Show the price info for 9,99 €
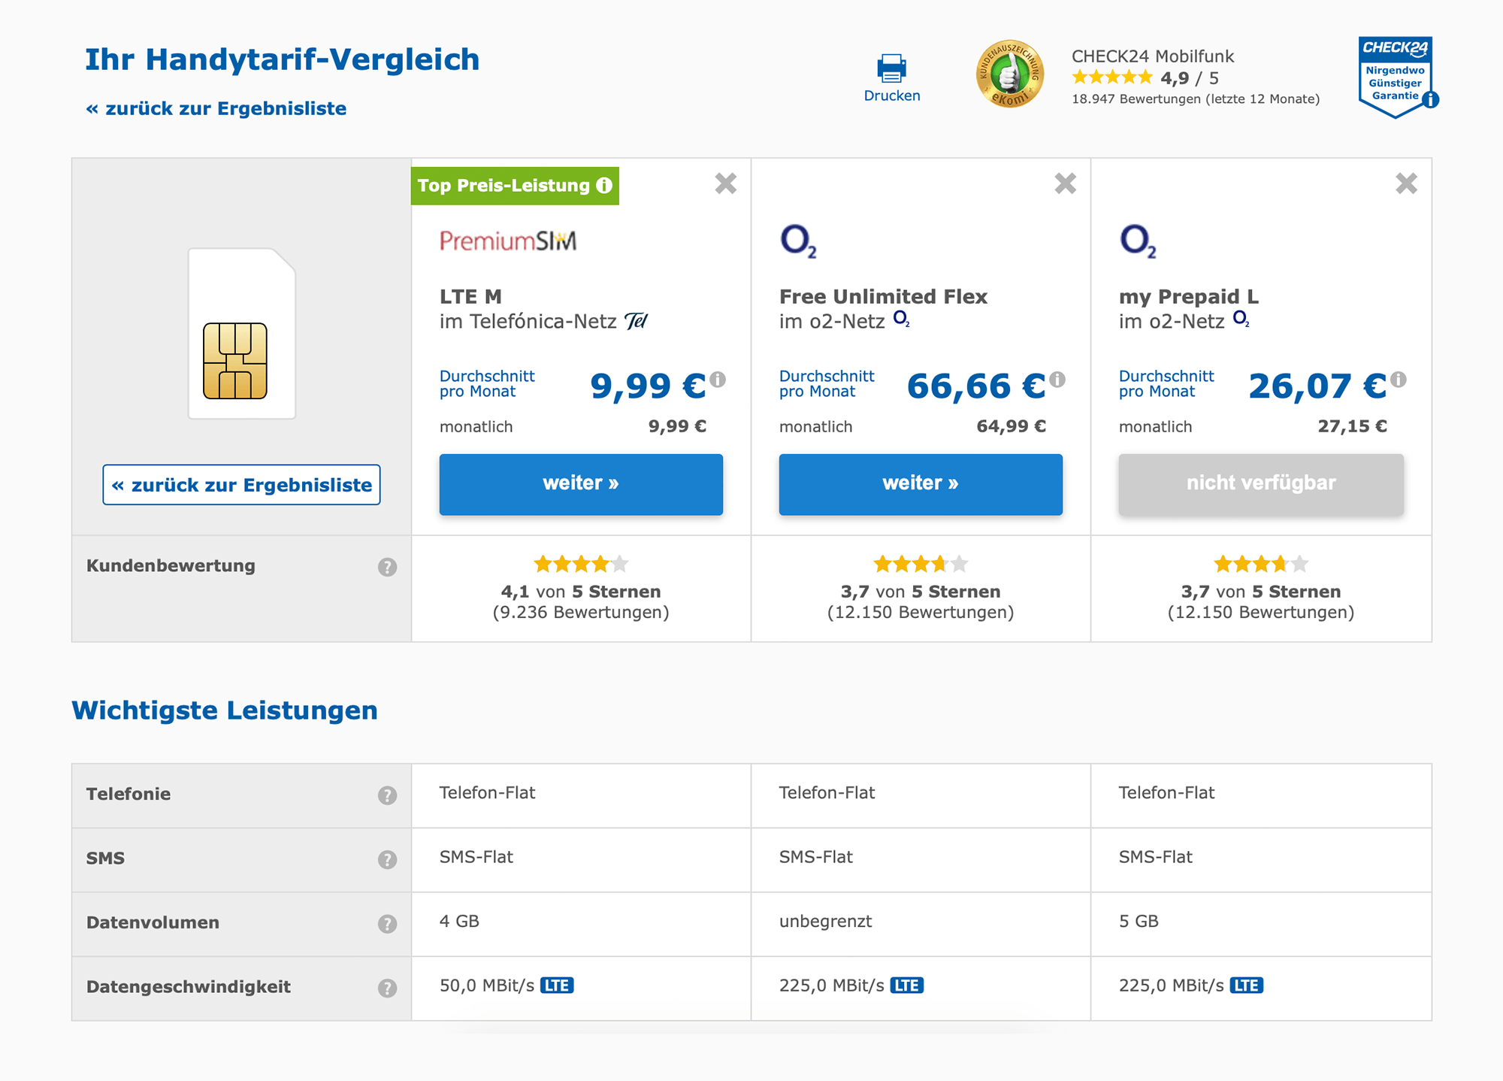The image size is (1503, 1081). 718,380
